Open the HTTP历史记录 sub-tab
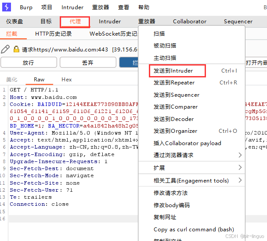267x241 pixels. pos(54,34)
